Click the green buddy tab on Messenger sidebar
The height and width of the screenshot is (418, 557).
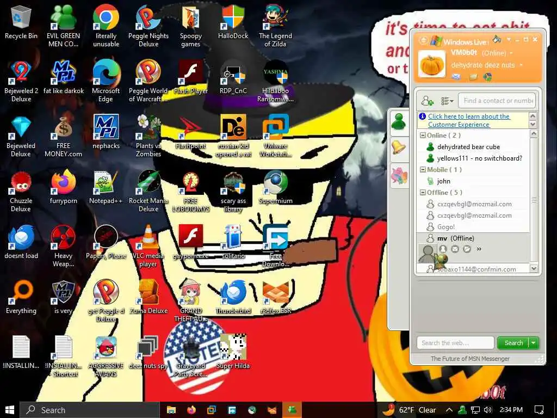click(399, 121)
